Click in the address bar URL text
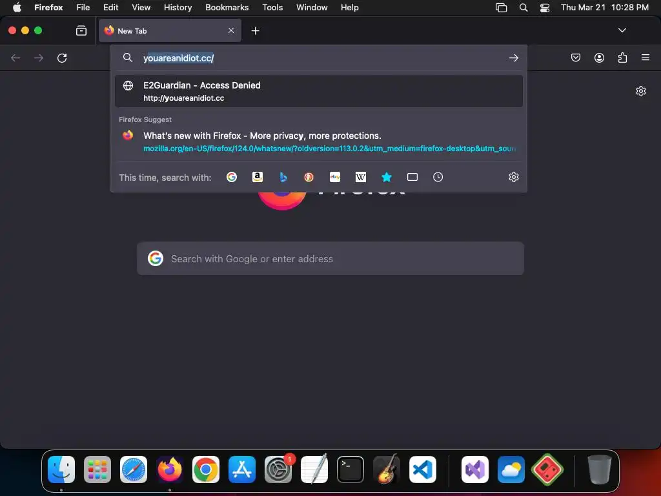The image size is (661, 496). [178, 58]
